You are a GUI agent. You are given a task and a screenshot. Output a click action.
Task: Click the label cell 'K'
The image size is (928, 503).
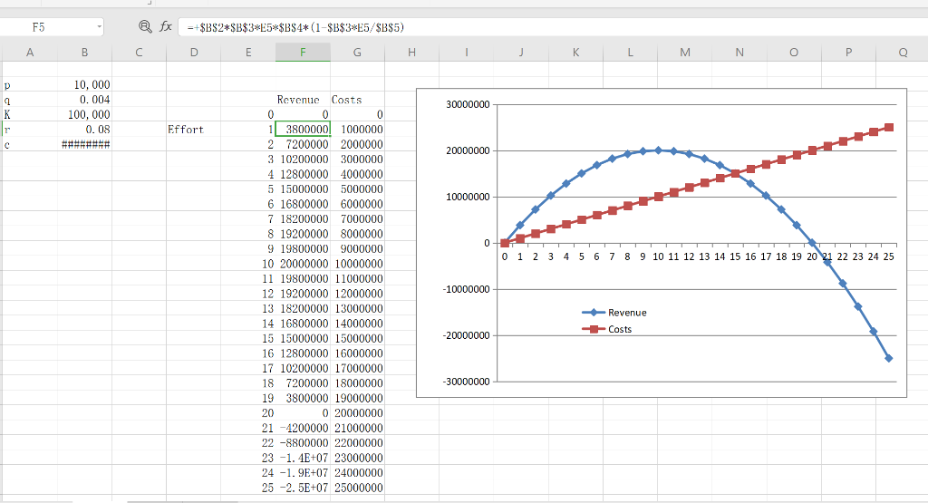click(x=30, y=114)
